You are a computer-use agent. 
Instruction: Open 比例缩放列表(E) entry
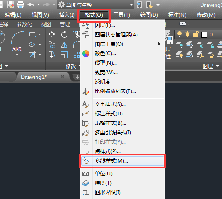point(122,91)
